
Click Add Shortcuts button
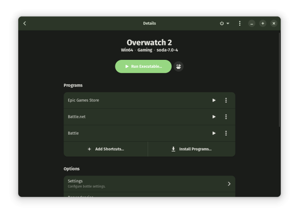coord(106,149)
